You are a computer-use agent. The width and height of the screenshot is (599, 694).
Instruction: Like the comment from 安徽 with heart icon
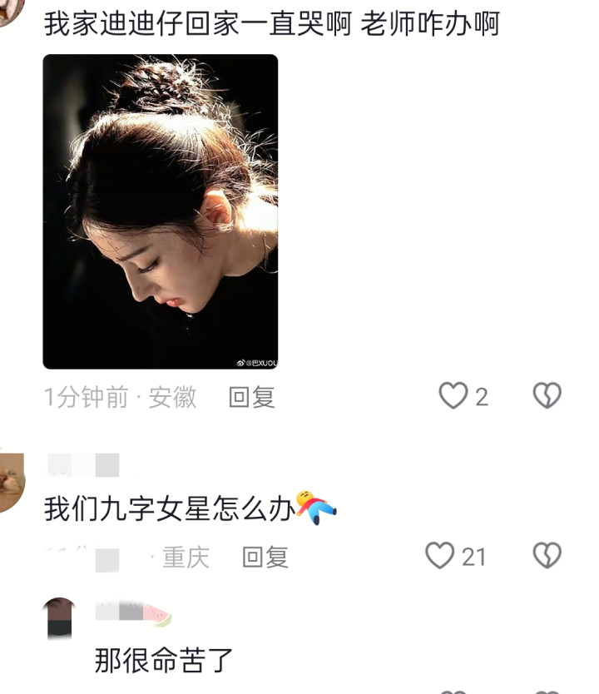point(453,396)
